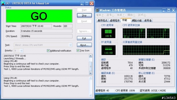Open the 選項(O) menu in Task Manager
This screenshot has height=100, width=177.
tap(110, 15)
